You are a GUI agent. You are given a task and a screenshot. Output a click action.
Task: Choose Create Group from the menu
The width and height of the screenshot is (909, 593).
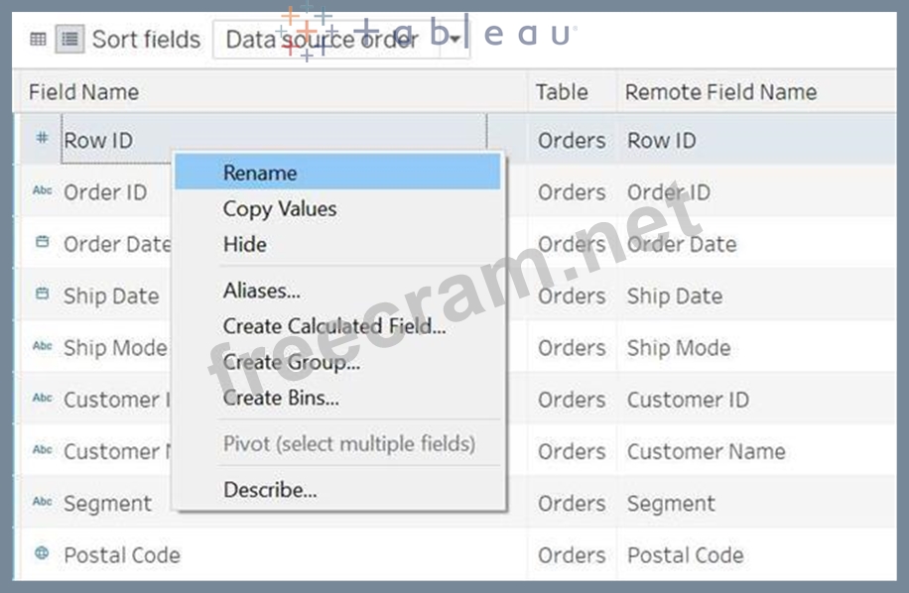[292, 362]
